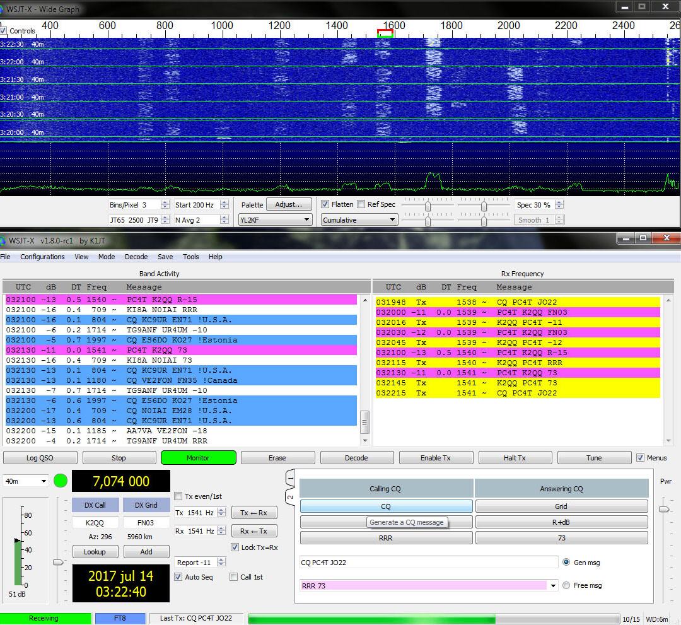Open the Configurations menu
The image size is (681, 625).
(x=42, y=257)
